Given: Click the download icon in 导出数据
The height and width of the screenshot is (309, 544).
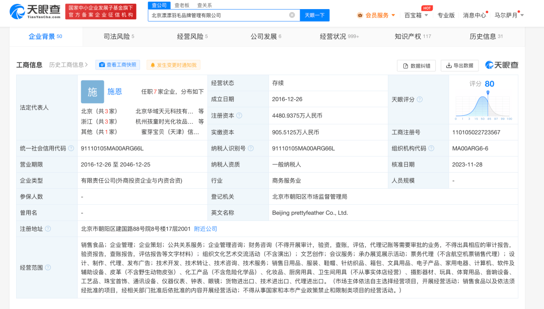Looking at the screenshot, I should point(449,65).
